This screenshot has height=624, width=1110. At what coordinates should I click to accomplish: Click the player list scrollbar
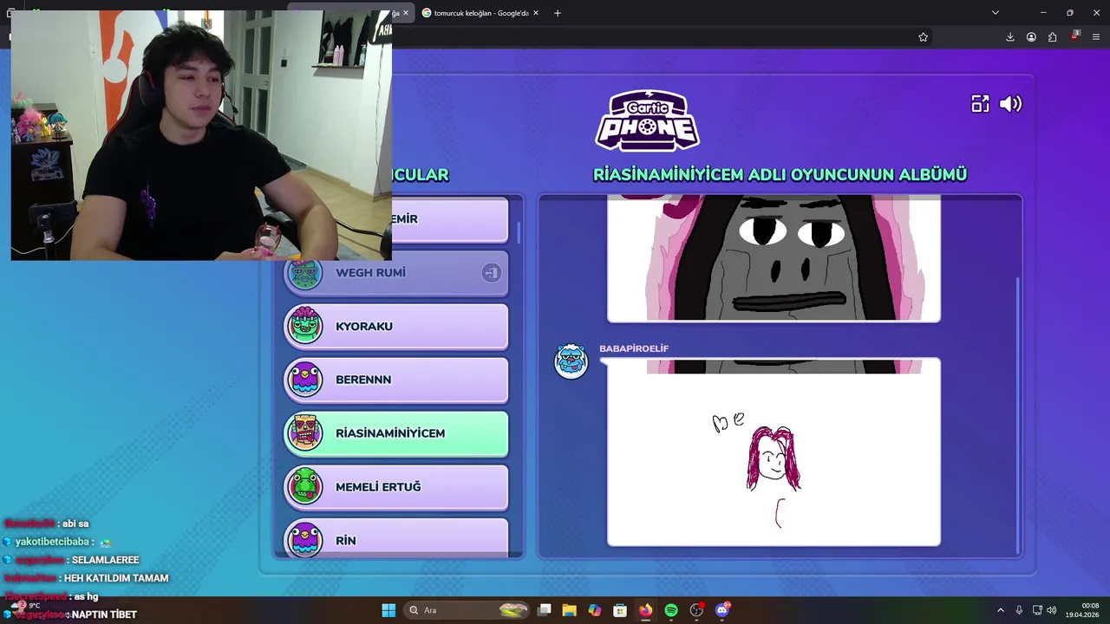pyautogui.click(x=519, y=232)
